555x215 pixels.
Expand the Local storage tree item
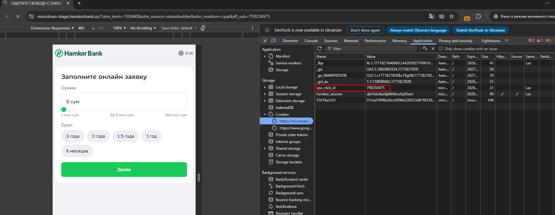click(265, 87)
